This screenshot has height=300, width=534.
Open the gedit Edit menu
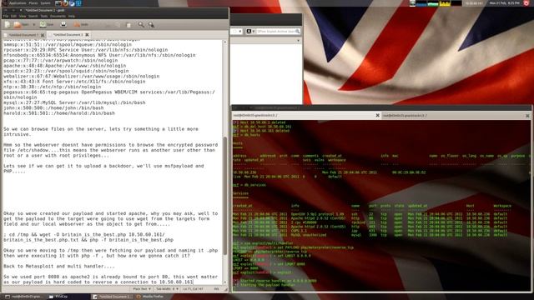13,16
